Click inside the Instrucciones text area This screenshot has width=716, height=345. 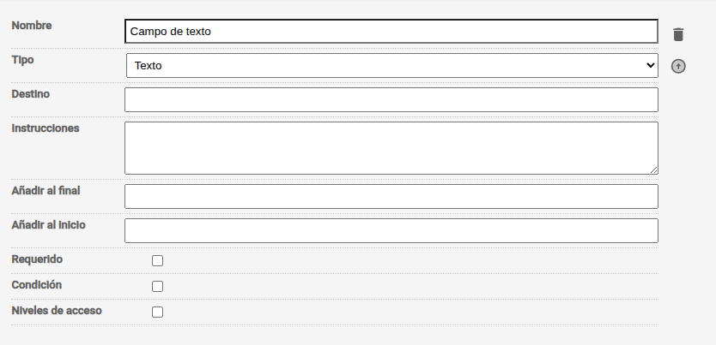click(x=391, y=148)
